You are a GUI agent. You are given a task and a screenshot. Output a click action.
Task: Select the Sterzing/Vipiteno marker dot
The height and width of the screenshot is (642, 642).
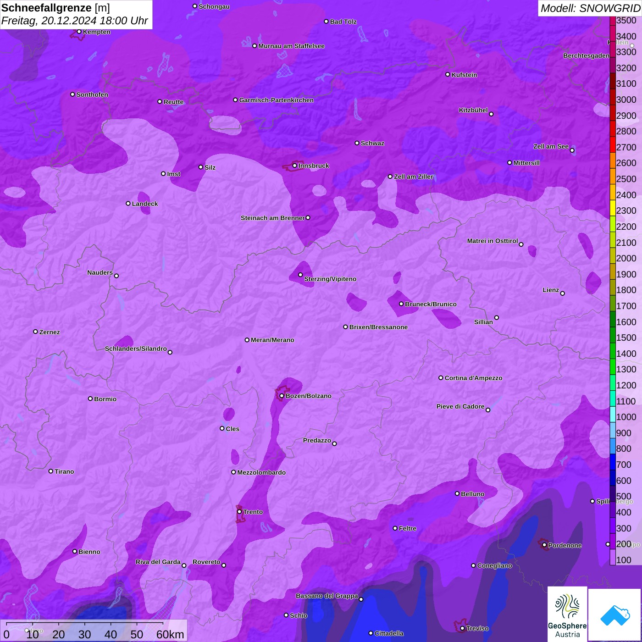pos(300,275)
